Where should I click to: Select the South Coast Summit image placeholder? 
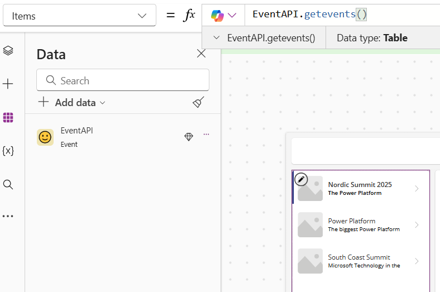(x=310, y=261)
